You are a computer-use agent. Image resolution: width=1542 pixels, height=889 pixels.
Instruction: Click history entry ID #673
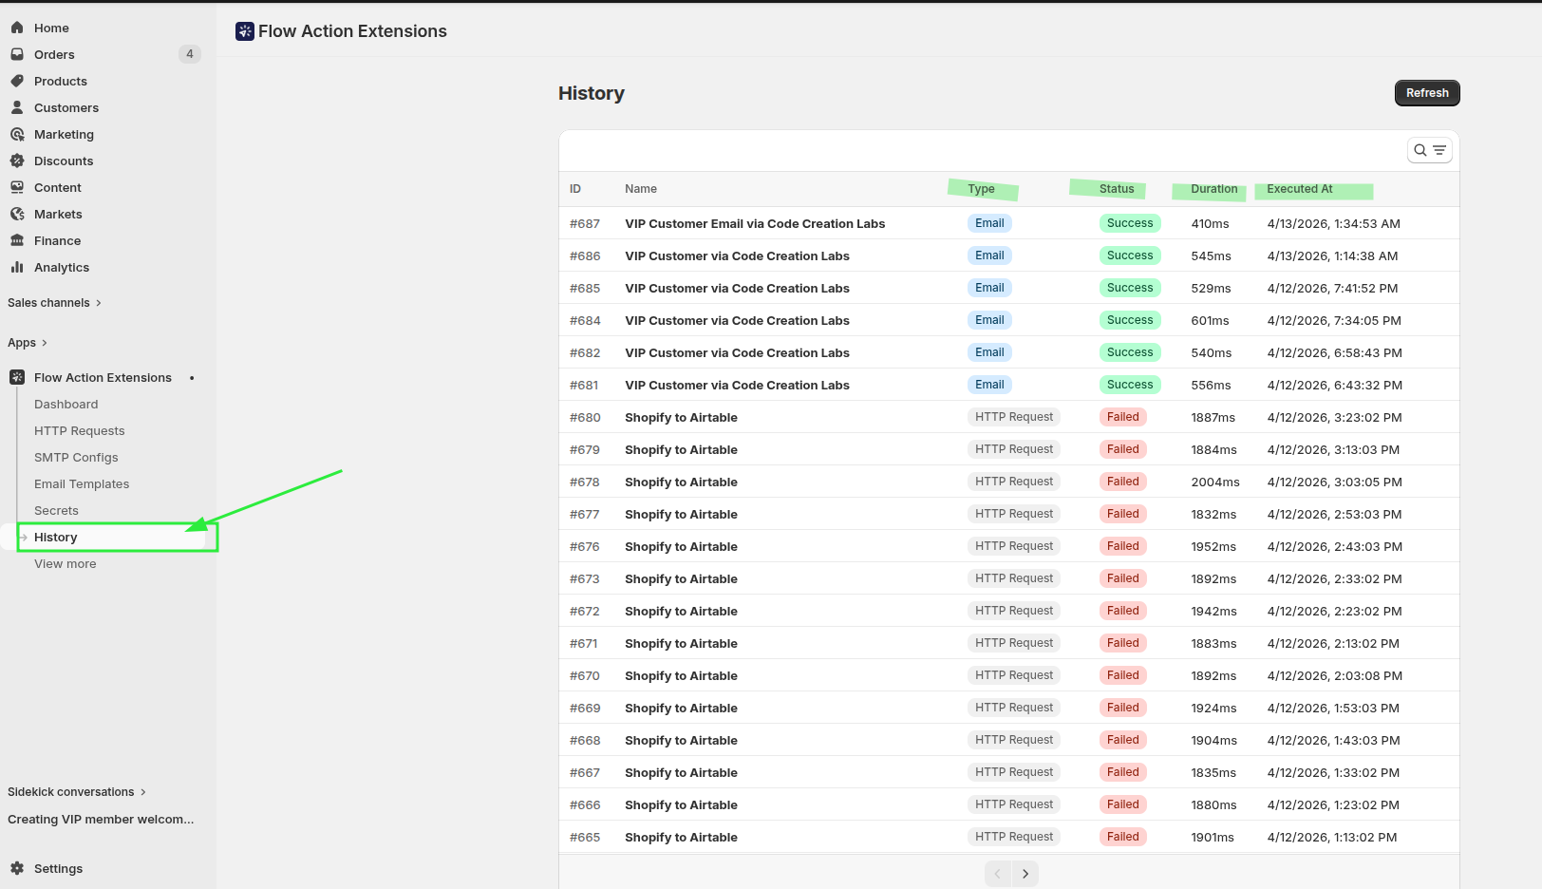point(585,578)
